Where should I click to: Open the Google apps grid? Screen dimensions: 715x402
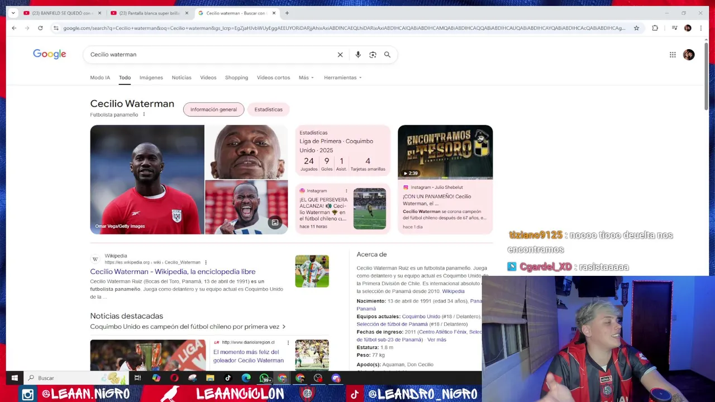coord(673,55)
